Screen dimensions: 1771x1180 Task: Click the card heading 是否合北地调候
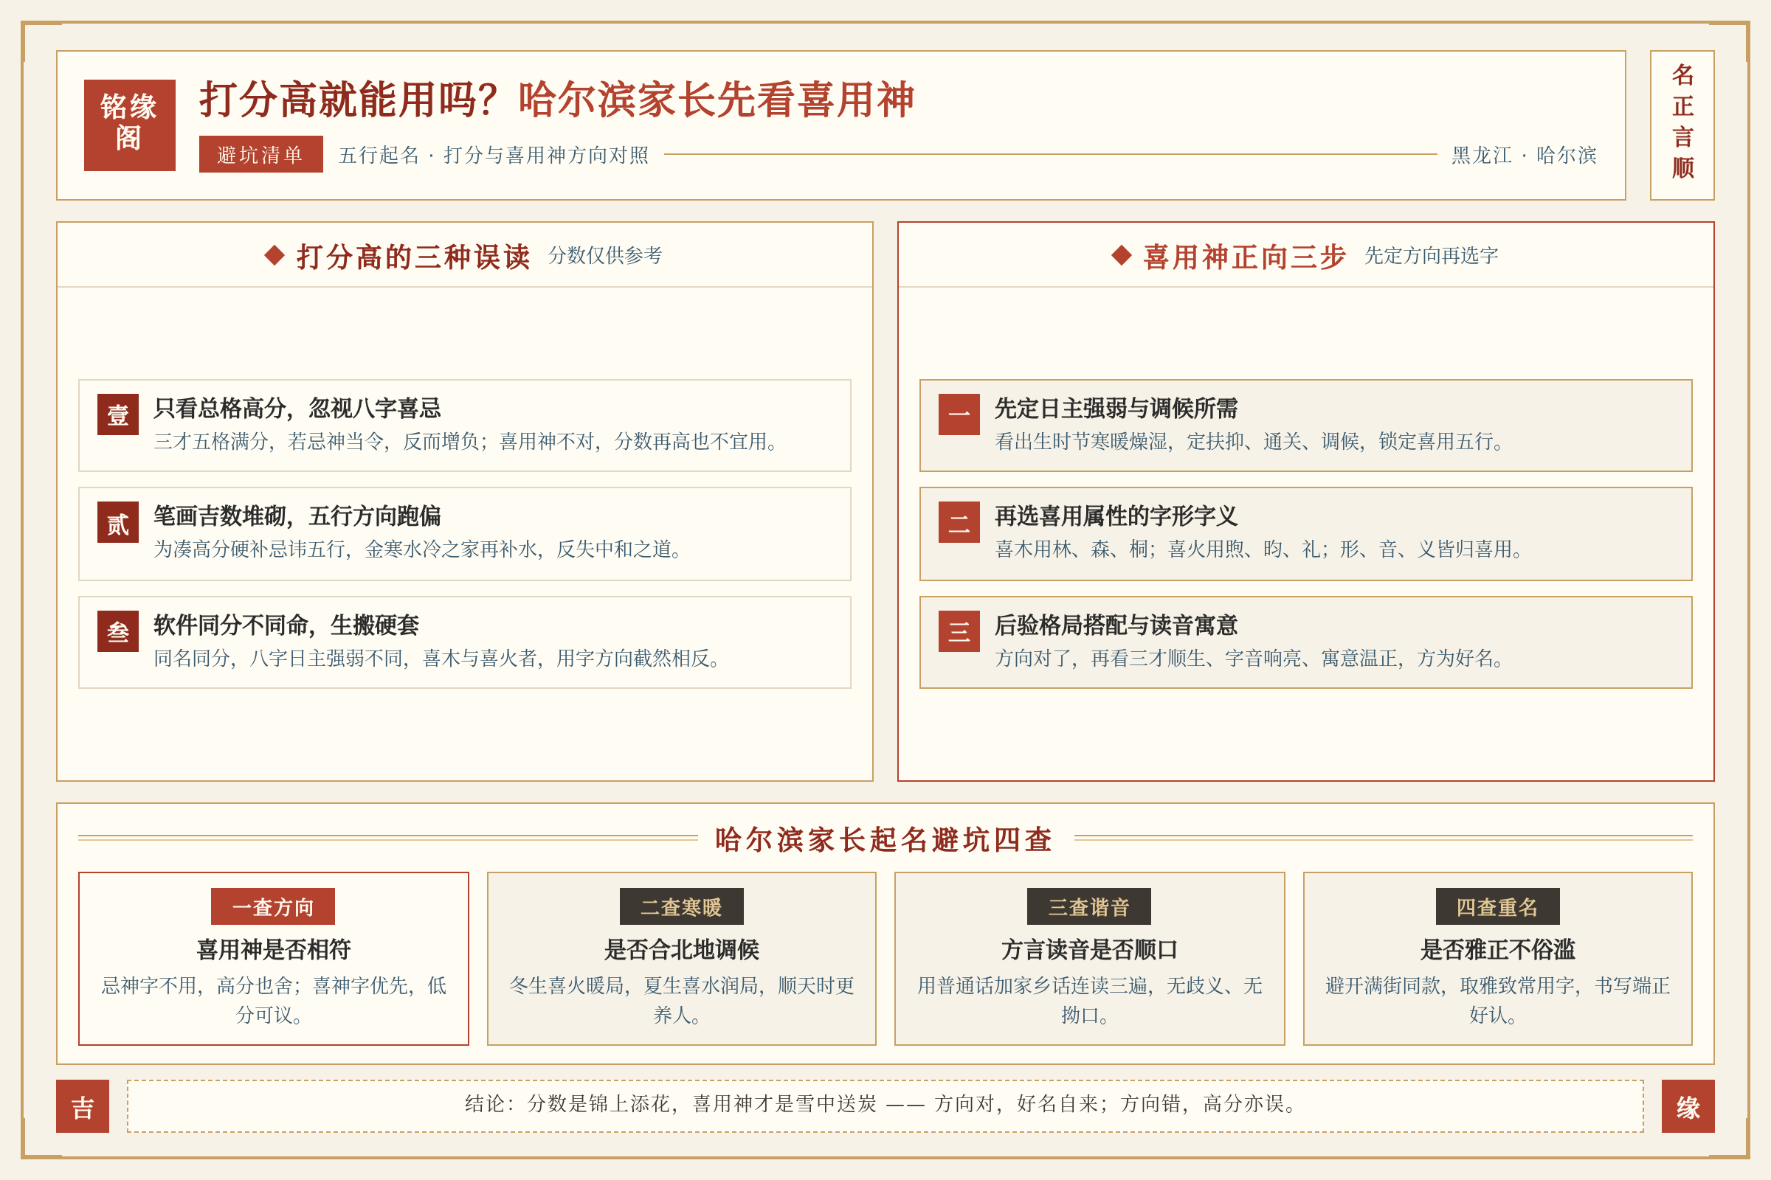click(681, 950)
